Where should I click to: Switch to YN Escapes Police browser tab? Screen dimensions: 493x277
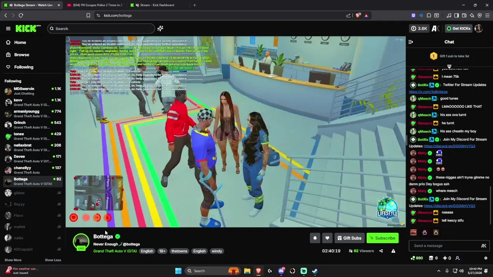click(94, 5)
